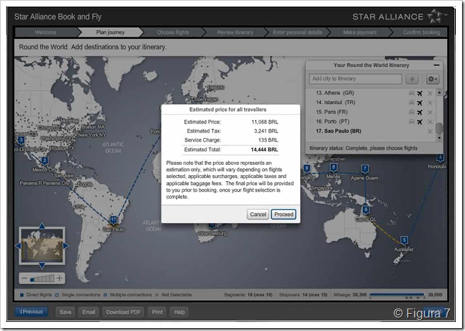Click the mini world map thumbnail
Image resolution: width=465 pixels, height=331 pixels.
[42, 246]
